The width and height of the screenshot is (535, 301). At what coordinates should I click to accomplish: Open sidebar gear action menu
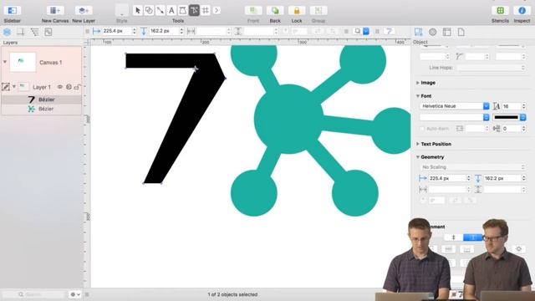(75, 294)
